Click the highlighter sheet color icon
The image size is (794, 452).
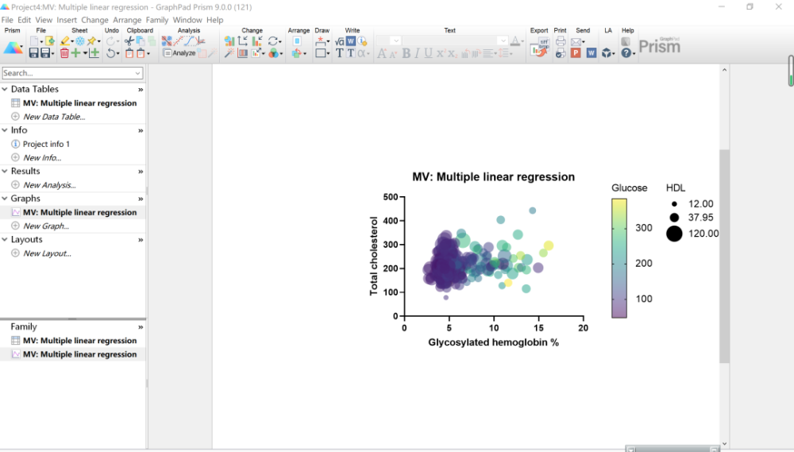point(65,41)
